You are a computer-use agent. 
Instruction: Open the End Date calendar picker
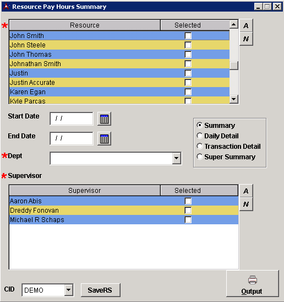(x=104, y=138)
